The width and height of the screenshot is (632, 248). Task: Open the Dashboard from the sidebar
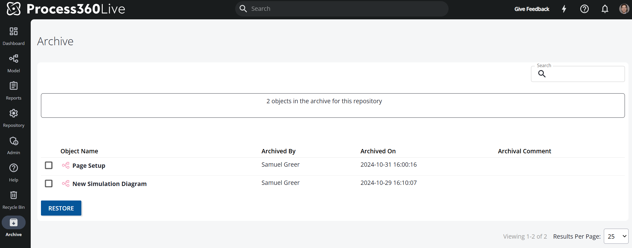coord(14,36)
